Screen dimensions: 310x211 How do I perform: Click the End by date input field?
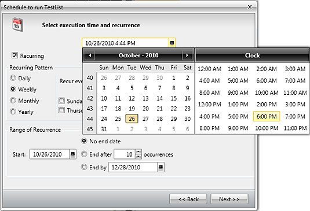point(133,167)
